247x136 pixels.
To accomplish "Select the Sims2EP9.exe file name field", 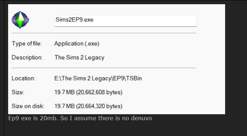I will (126, 21).
